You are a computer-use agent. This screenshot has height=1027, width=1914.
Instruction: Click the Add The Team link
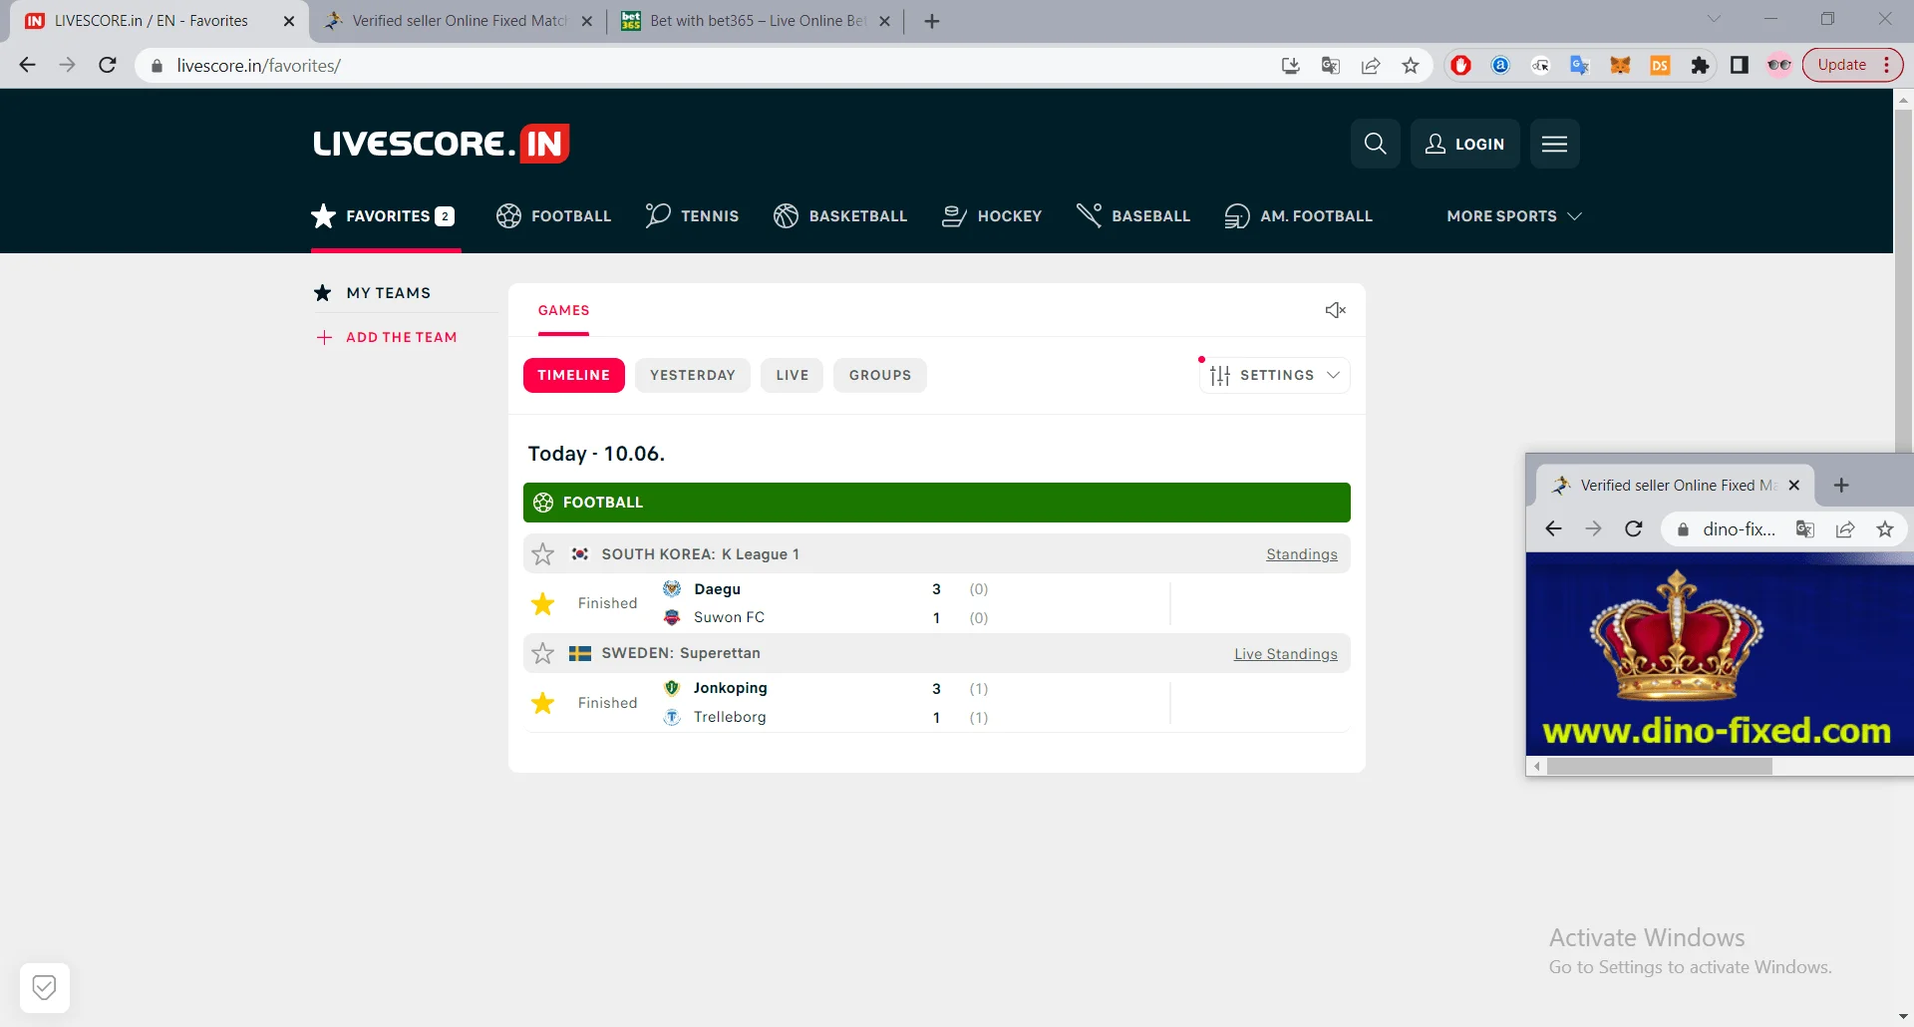point(402,337)
